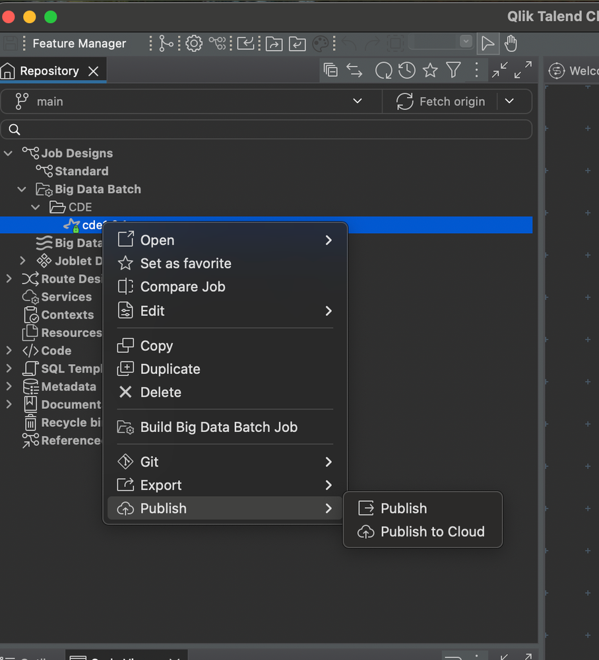Screen dimensions: 599x660
Task: Open the Git submenu
Action: click(225, 462)
